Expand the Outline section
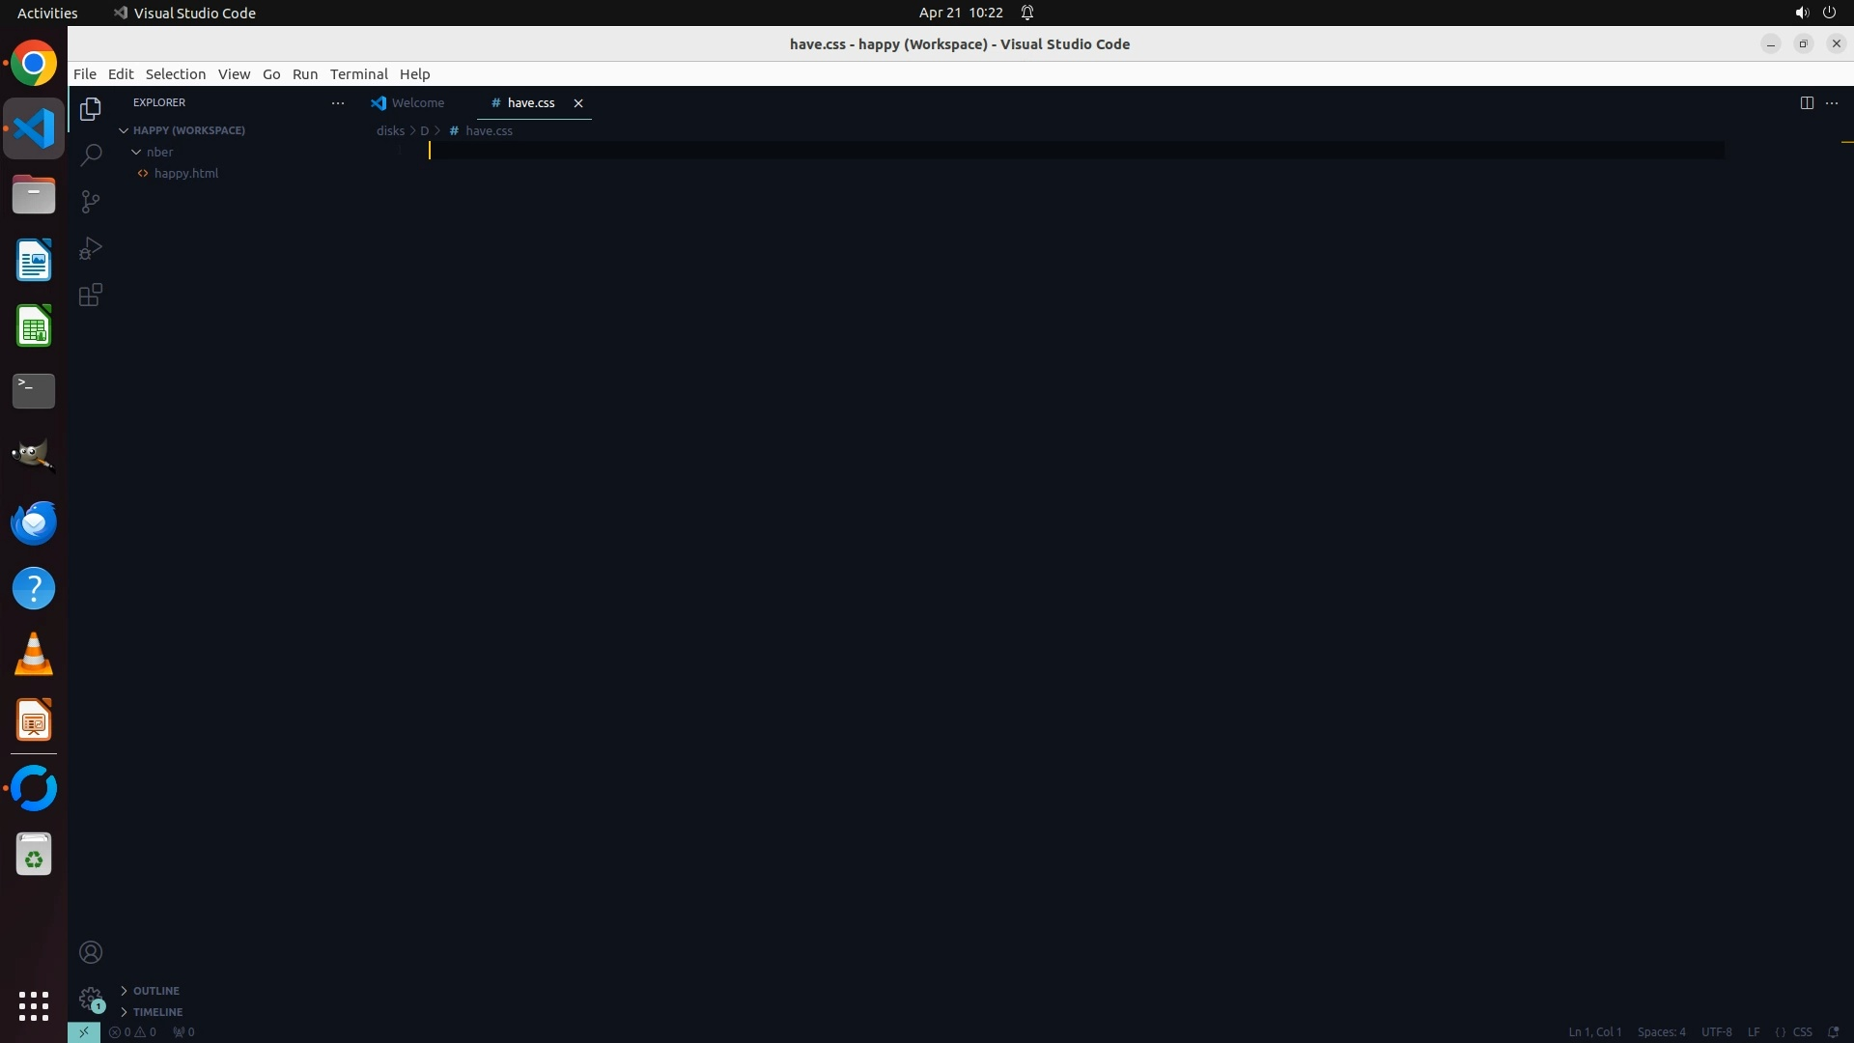 point(155,991)
